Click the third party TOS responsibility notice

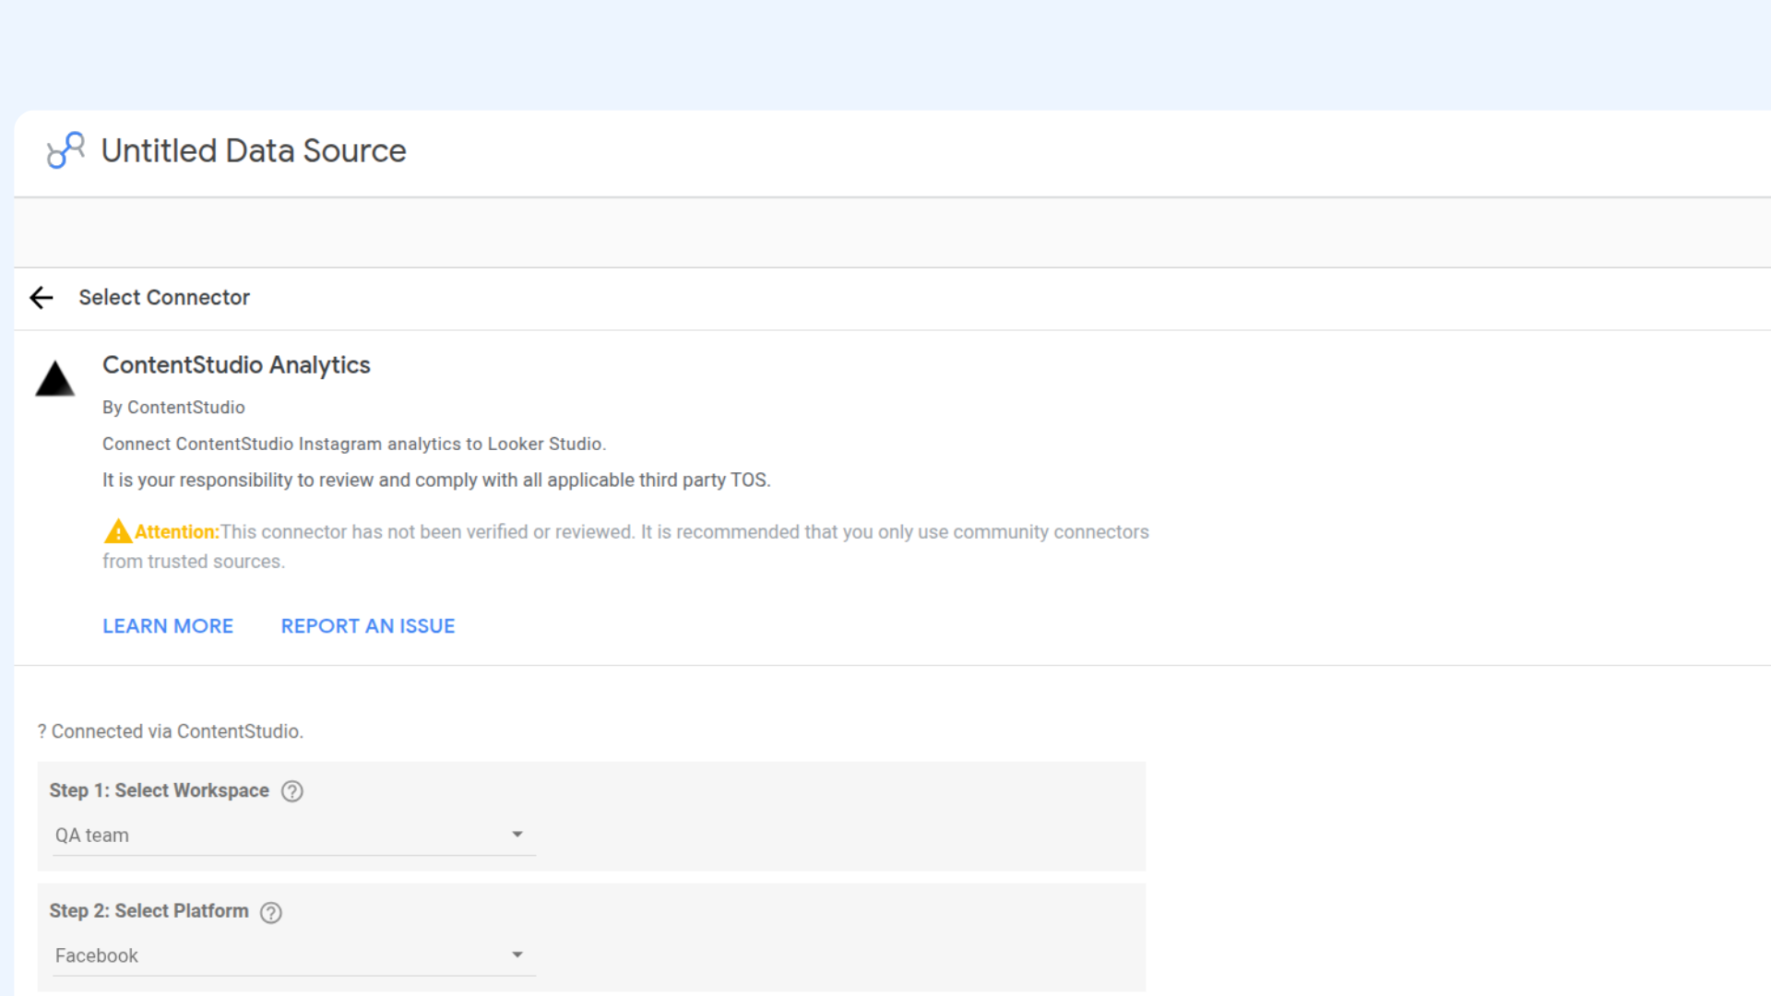pos(436,480)
